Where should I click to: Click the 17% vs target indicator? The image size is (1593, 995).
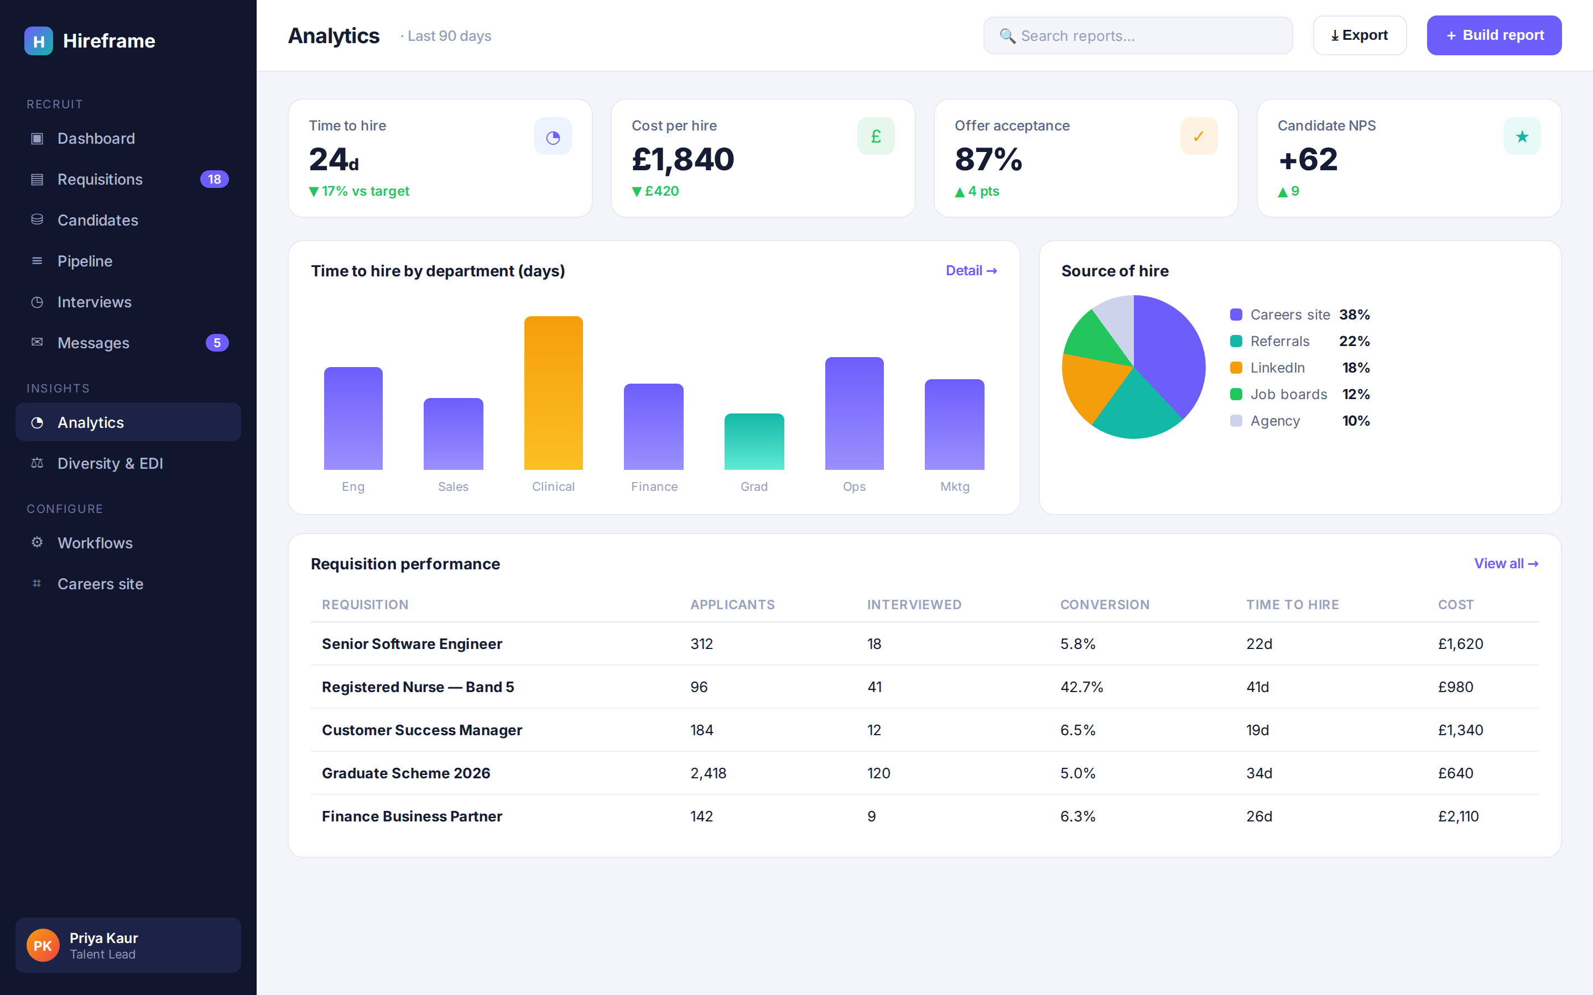pos(360,191)
